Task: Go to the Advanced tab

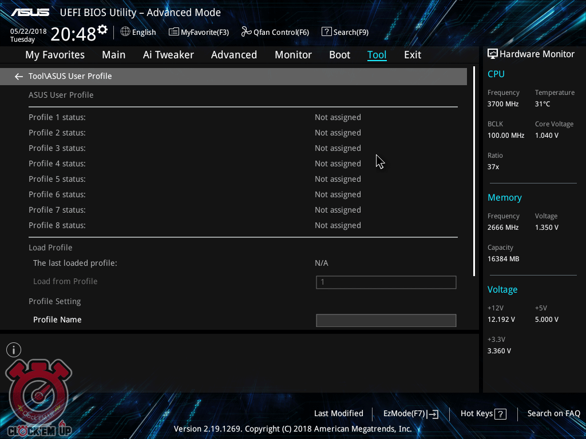Action: pyautogui.click(x=233, y=55)
